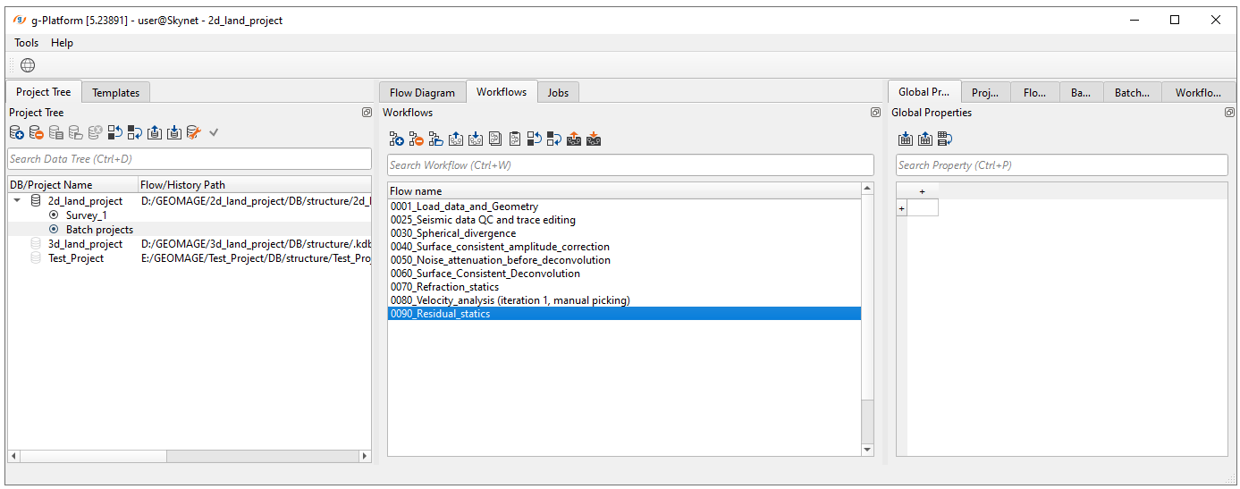Click the plus row header to add property
This screenshot has height=489, width=1240.
[x=901, y=208]
